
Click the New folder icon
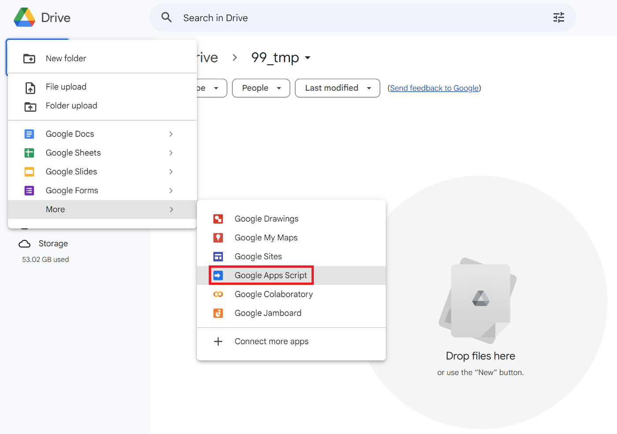[30, 59]
